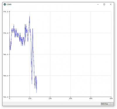Click the gray status bar beside baud dropdown
117x109 pixels.
(52, 104)
